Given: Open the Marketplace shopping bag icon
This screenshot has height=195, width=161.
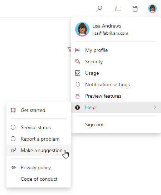Looking at the screenshot, I should pyautogui.click(x=135, y=9).
